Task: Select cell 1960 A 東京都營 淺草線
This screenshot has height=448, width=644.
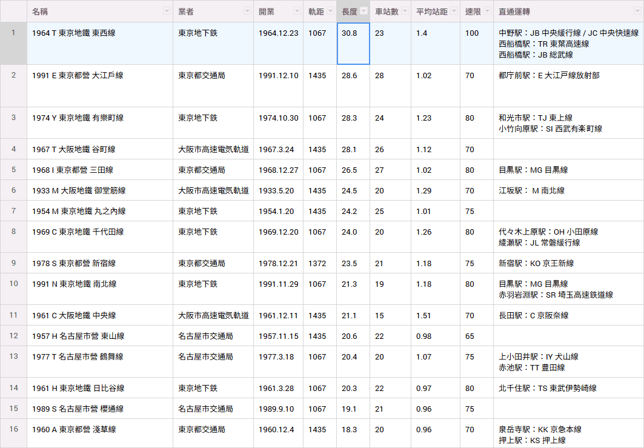Action: pos(100,433)
